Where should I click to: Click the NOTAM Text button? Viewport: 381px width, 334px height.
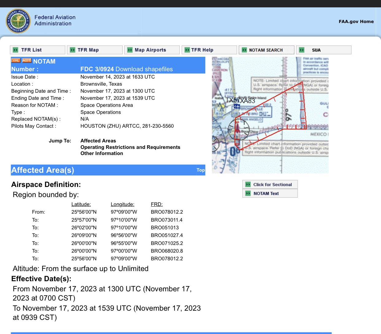pyautogui.click(x=270, y=193)
